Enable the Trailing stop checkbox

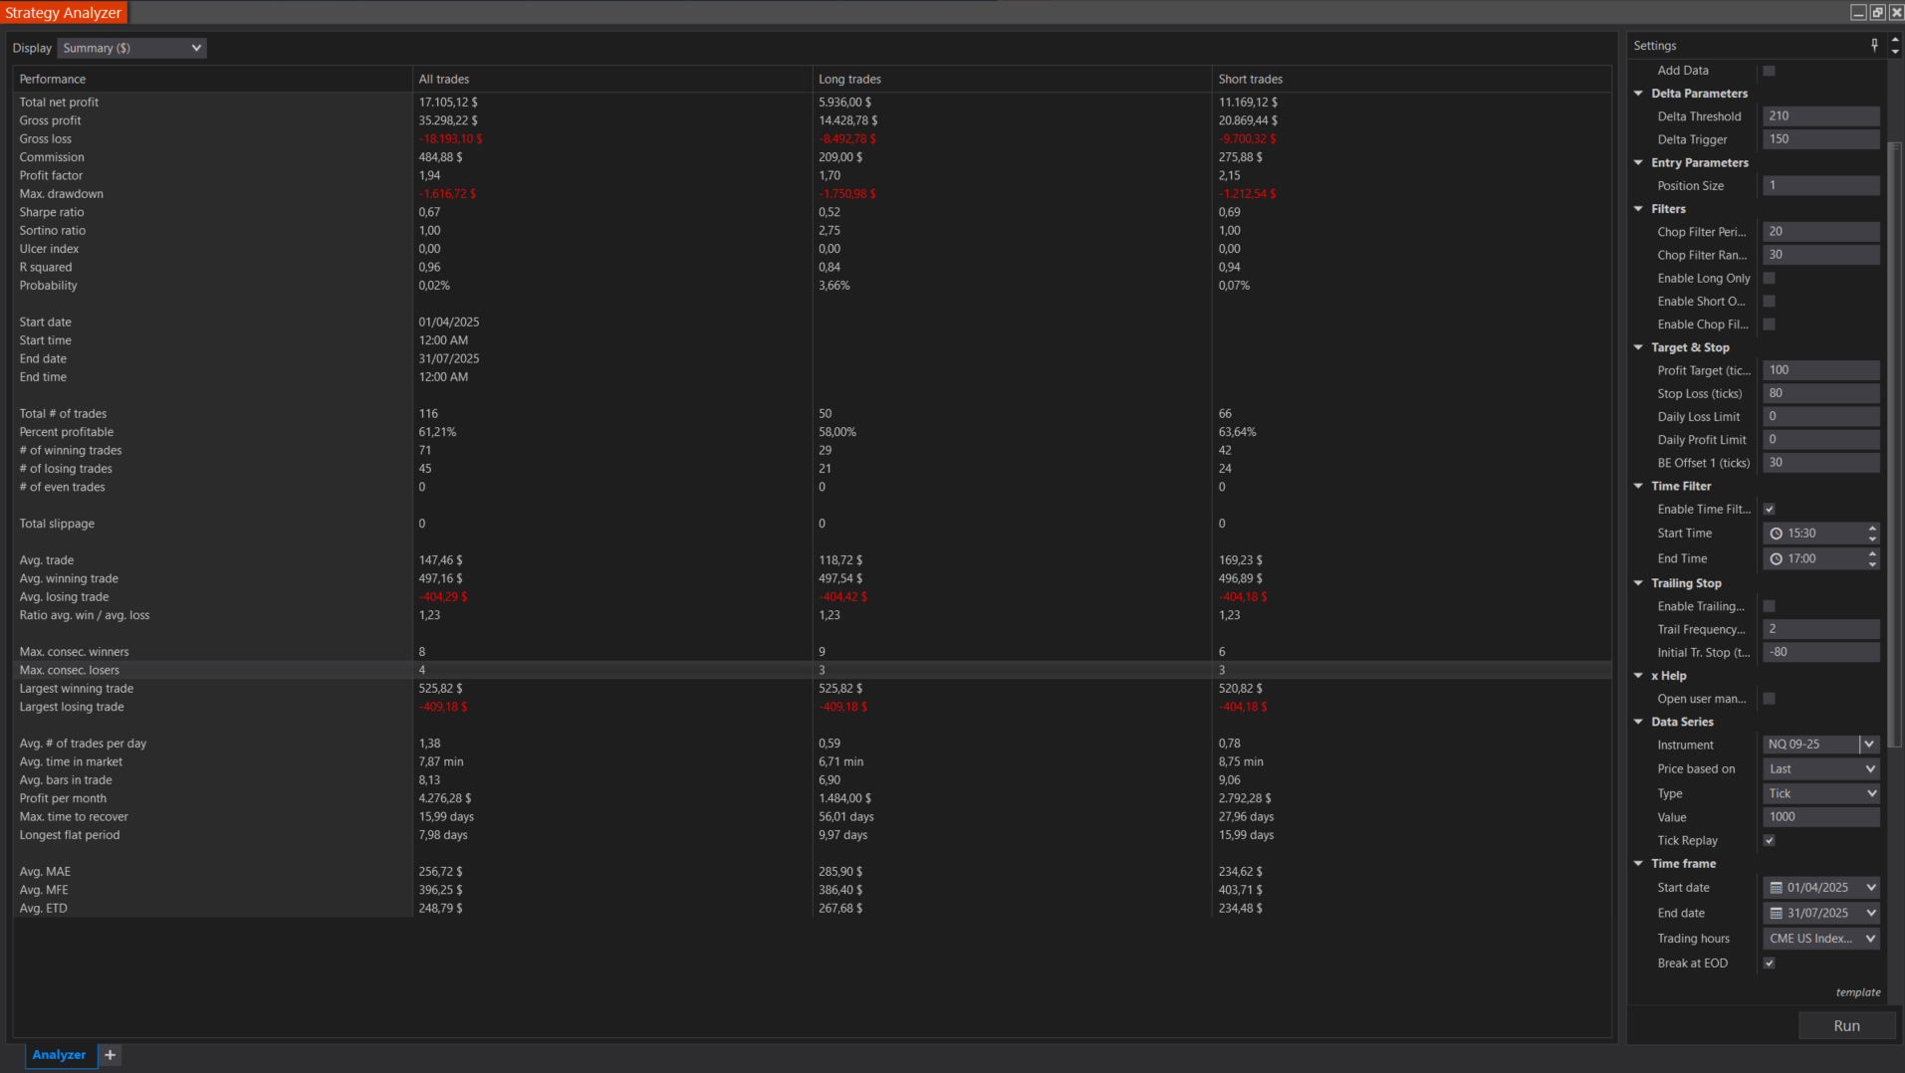pos(1769,606)
